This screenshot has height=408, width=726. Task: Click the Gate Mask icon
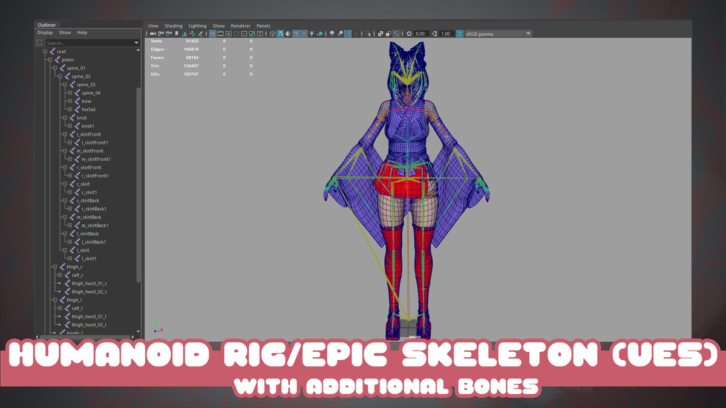coord(236,34)
